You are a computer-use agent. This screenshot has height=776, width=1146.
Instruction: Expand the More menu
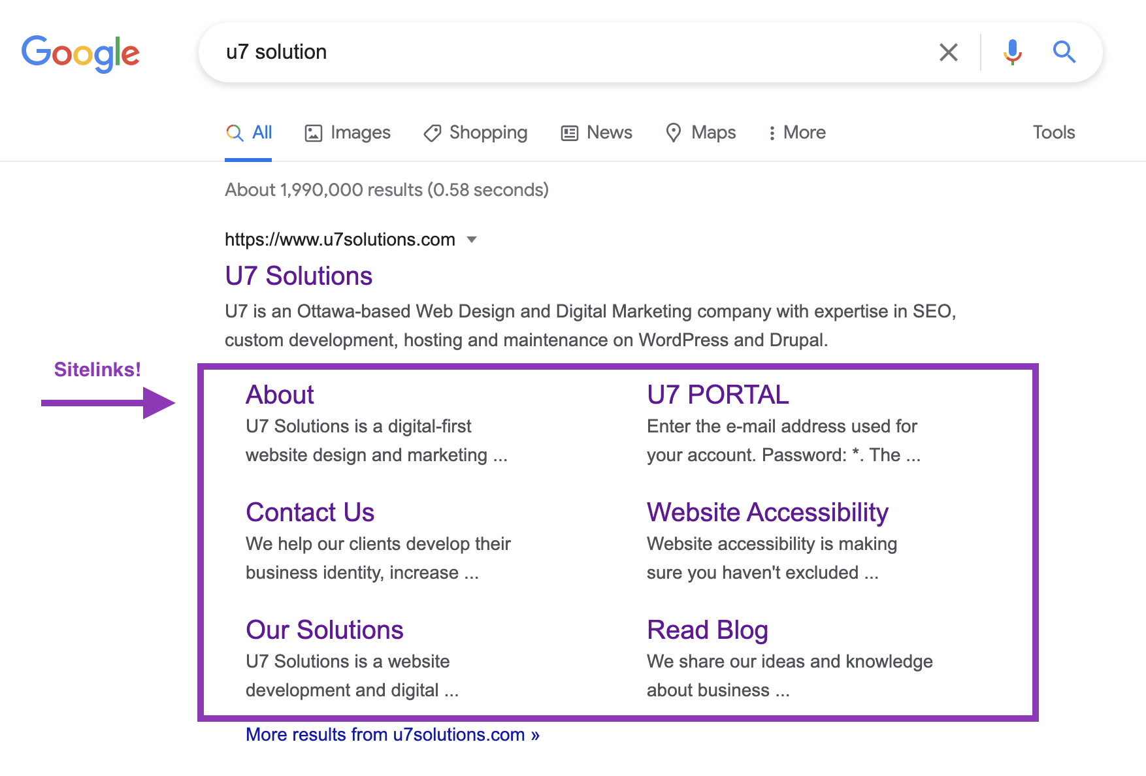(797, 133)
